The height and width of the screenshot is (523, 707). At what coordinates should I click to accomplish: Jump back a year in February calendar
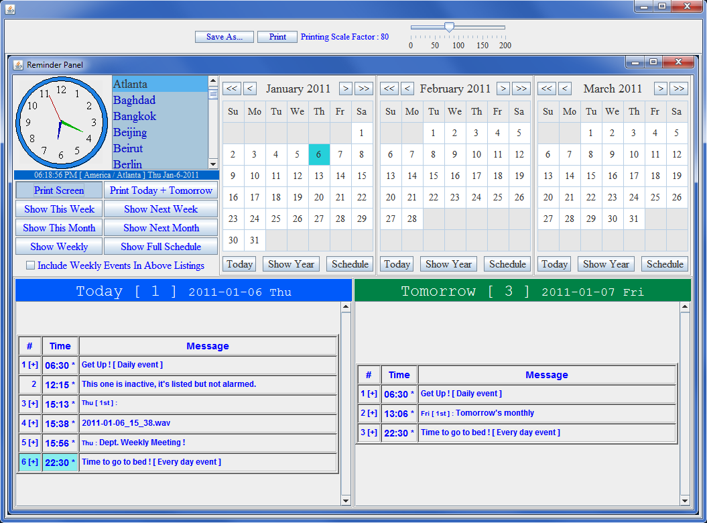389,89
